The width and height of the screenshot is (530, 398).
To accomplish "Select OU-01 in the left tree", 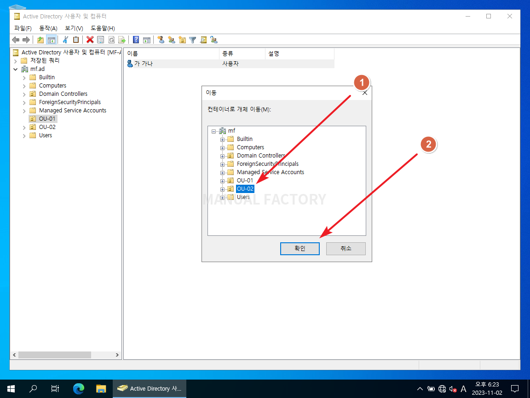I will pyautogui.click(x=47, y=119).
